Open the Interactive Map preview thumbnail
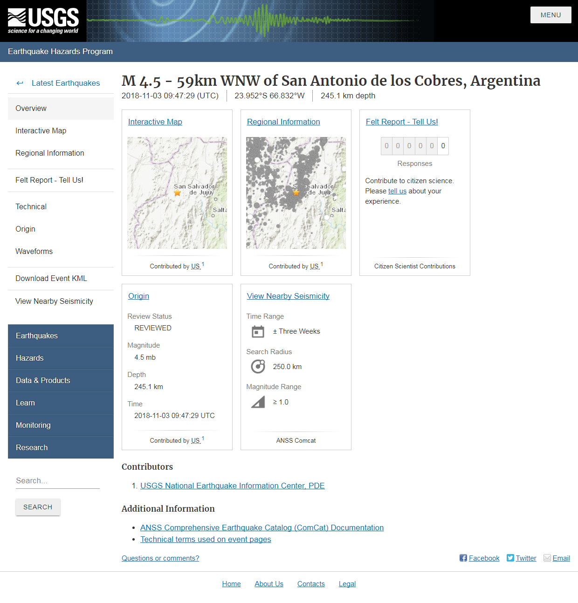Screen dimensions: 578x603 [177, 192]
